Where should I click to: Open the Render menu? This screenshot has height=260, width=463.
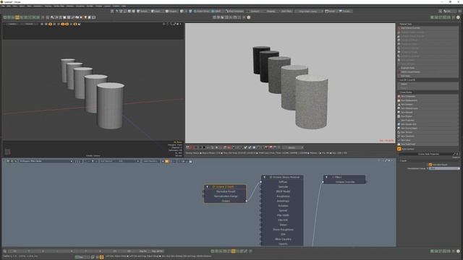[90, 6]
